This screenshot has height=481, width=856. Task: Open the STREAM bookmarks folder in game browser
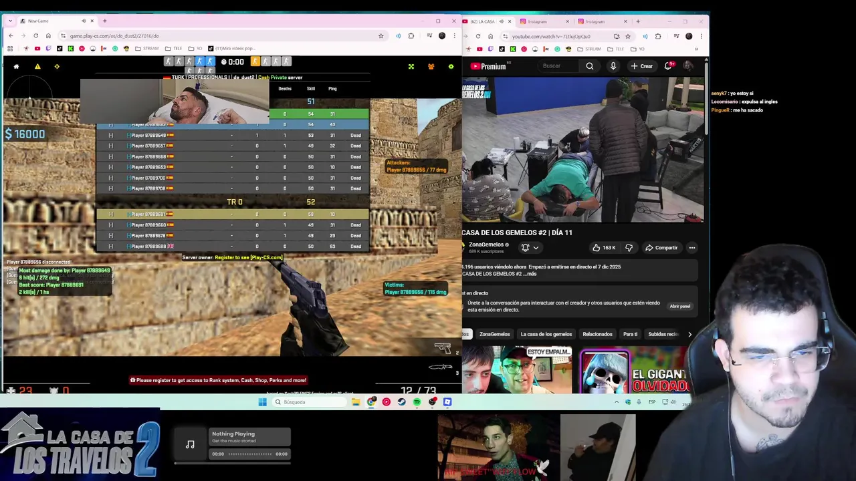[146, 48]
